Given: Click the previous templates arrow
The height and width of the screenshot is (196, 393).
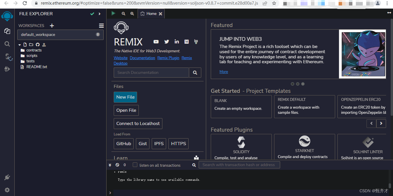Looking at the screenshot, I should point(371,123).
